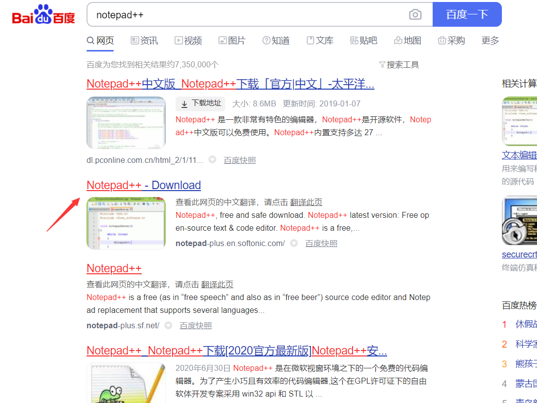Open the 文本编辑 related software link

click(x=519, y=155)
